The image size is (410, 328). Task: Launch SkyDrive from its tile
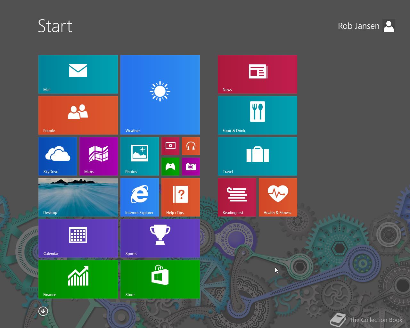pyautogui.click(x=58, y=156)
